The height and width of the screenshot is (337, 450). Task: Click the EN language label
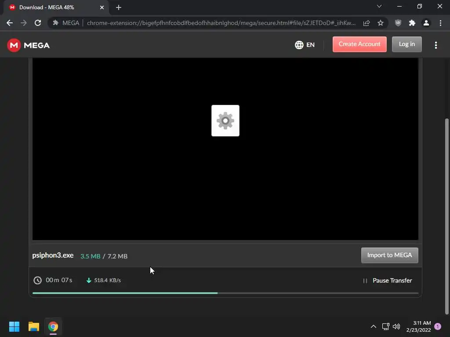click(310, 45)
